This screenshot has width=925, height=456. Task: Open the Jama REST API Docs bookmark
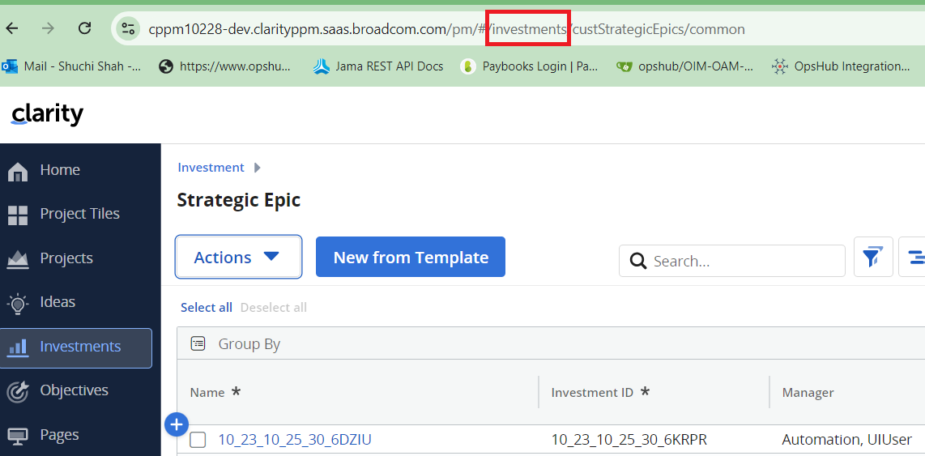379,66
